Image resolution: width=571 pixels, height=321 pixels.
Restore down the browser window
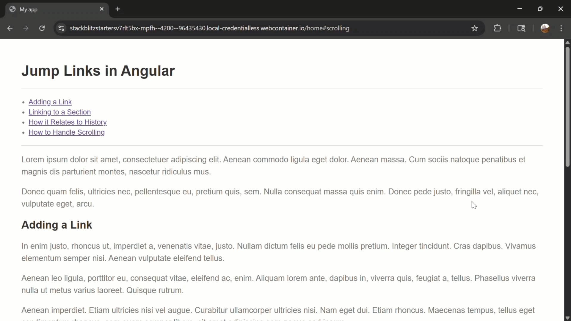coord(540,9)
